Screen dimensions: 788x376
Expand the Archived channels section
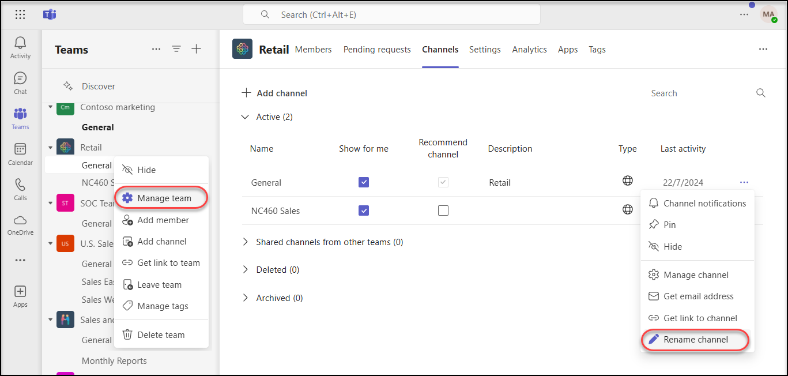click(x=246, y=298)
